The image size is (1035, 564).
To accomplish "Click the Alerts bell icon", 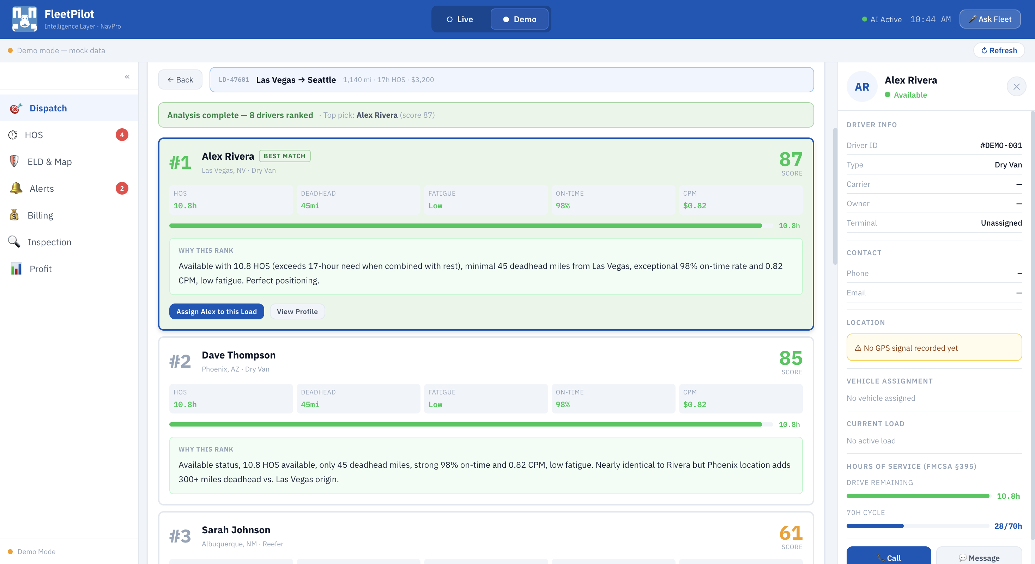I will point(16,188).
